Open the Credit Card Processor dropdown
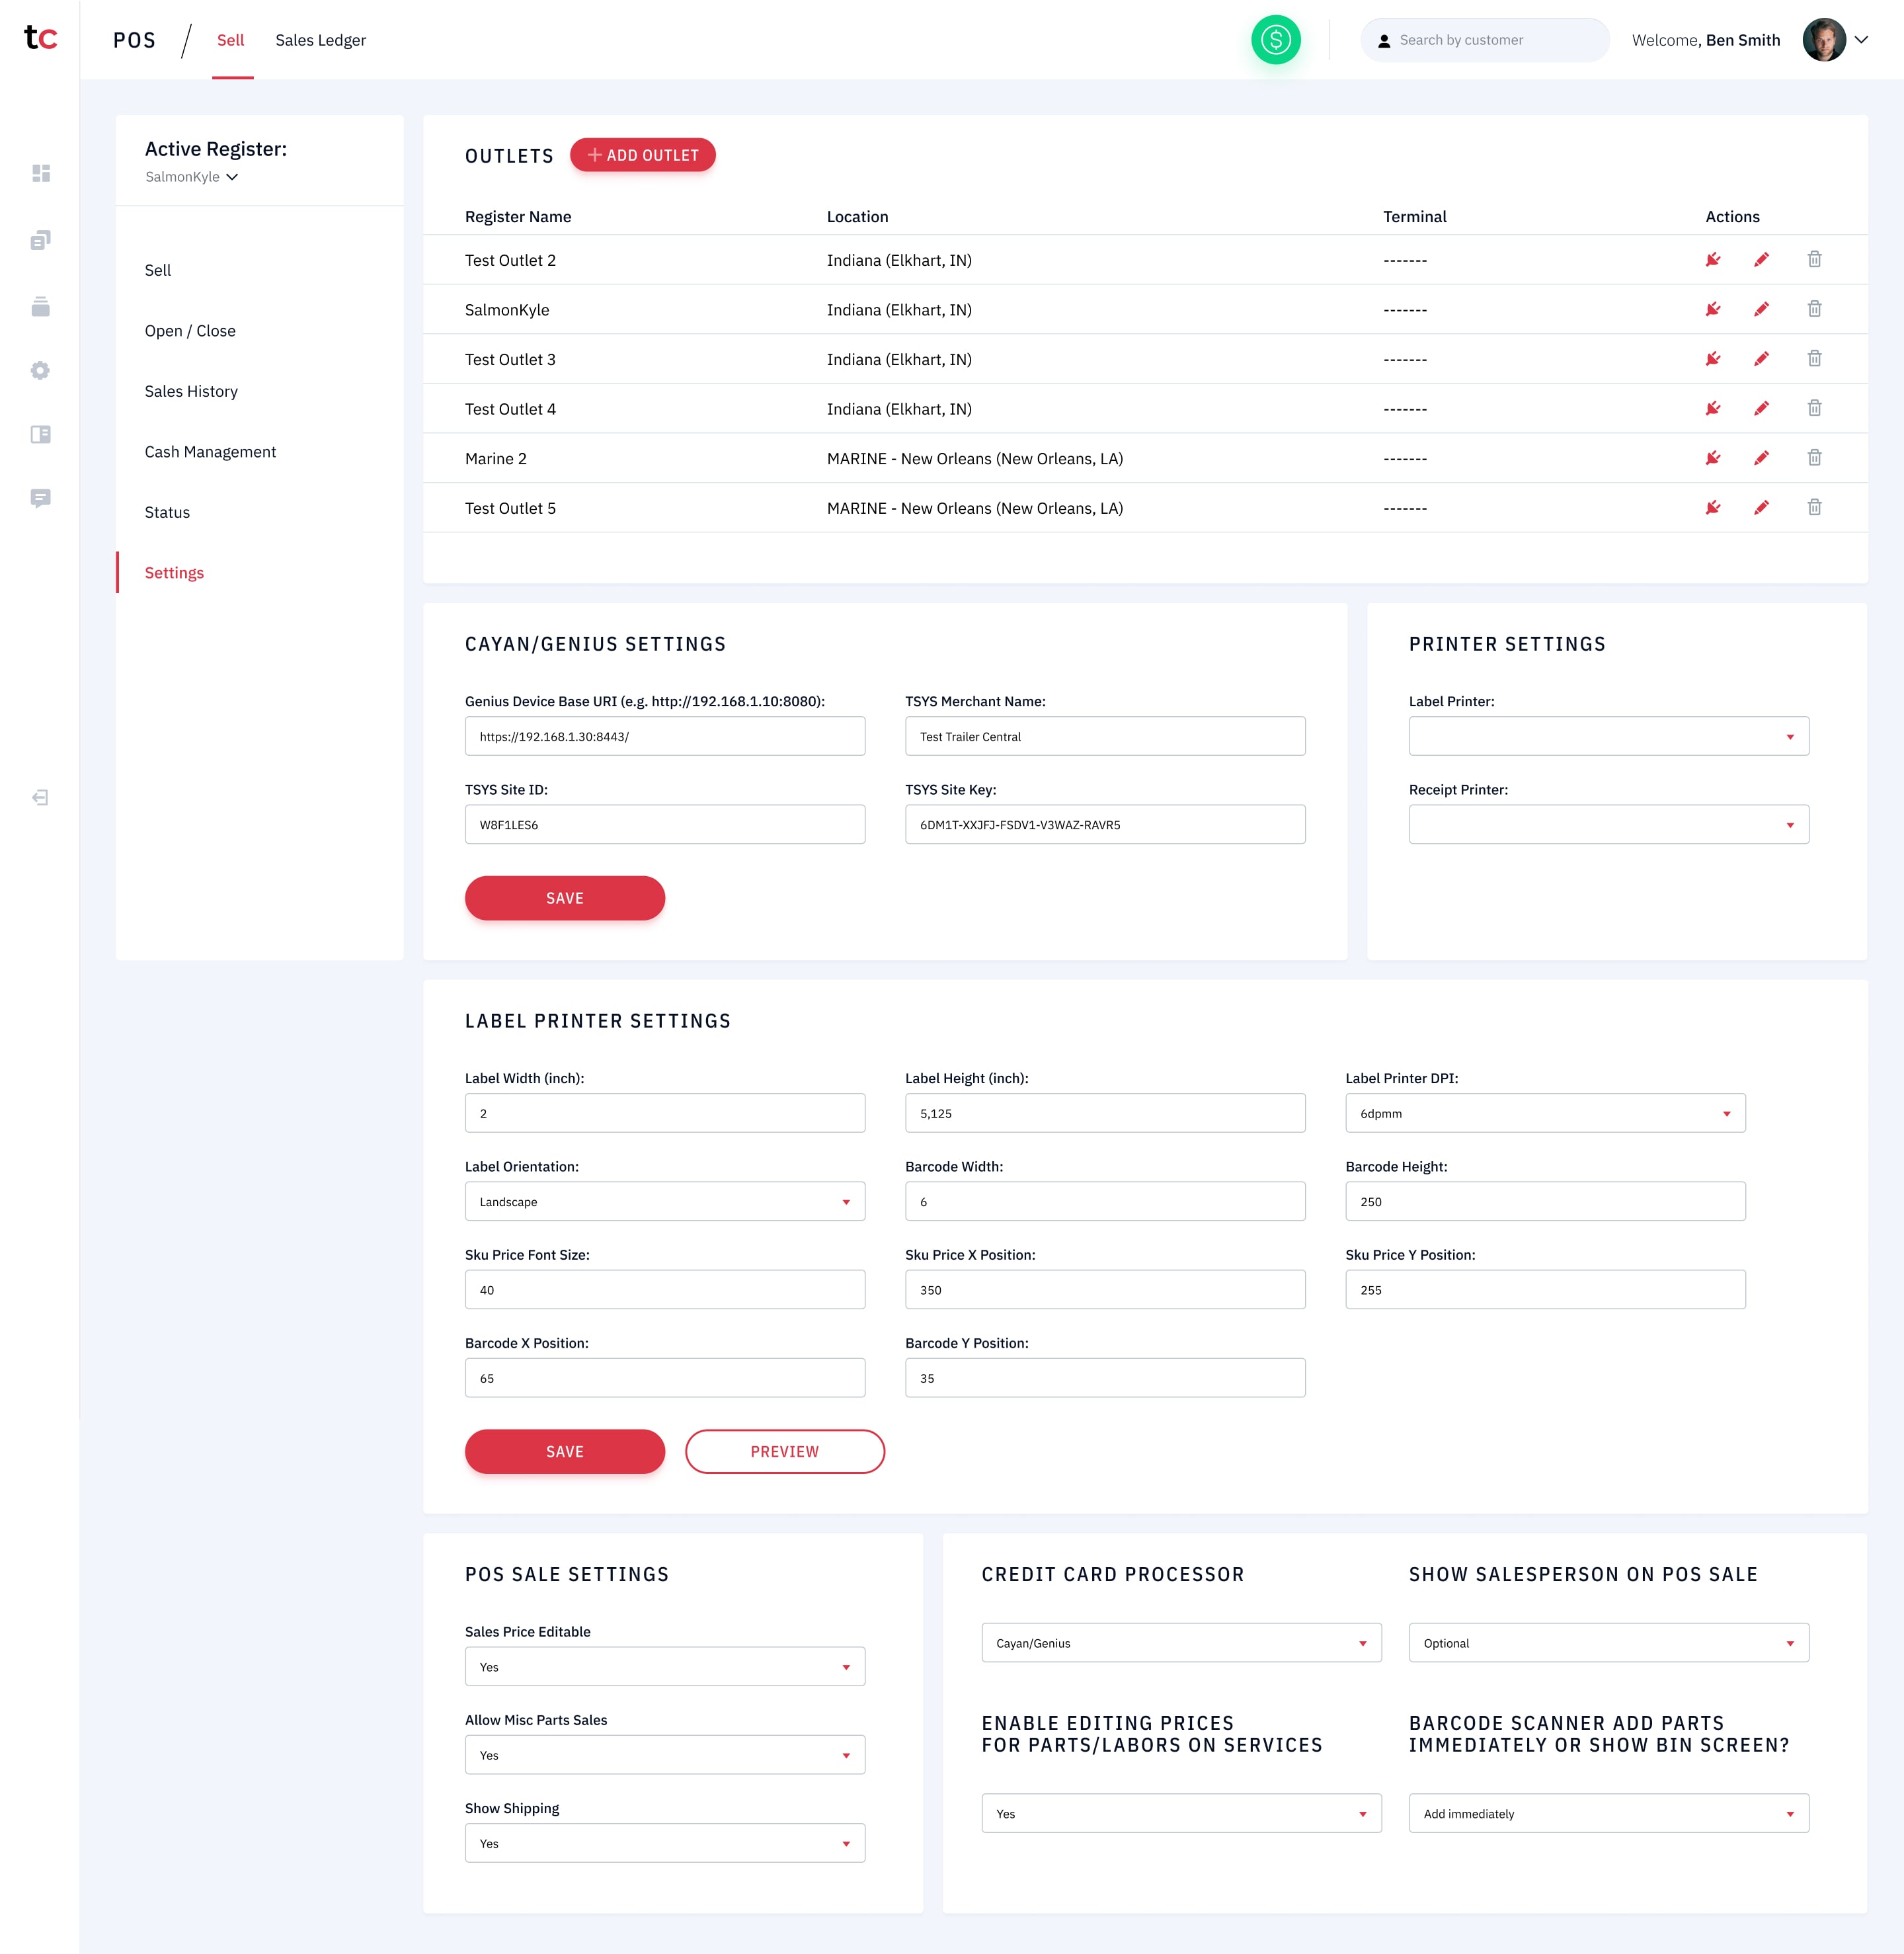 pos(1181,1643)
